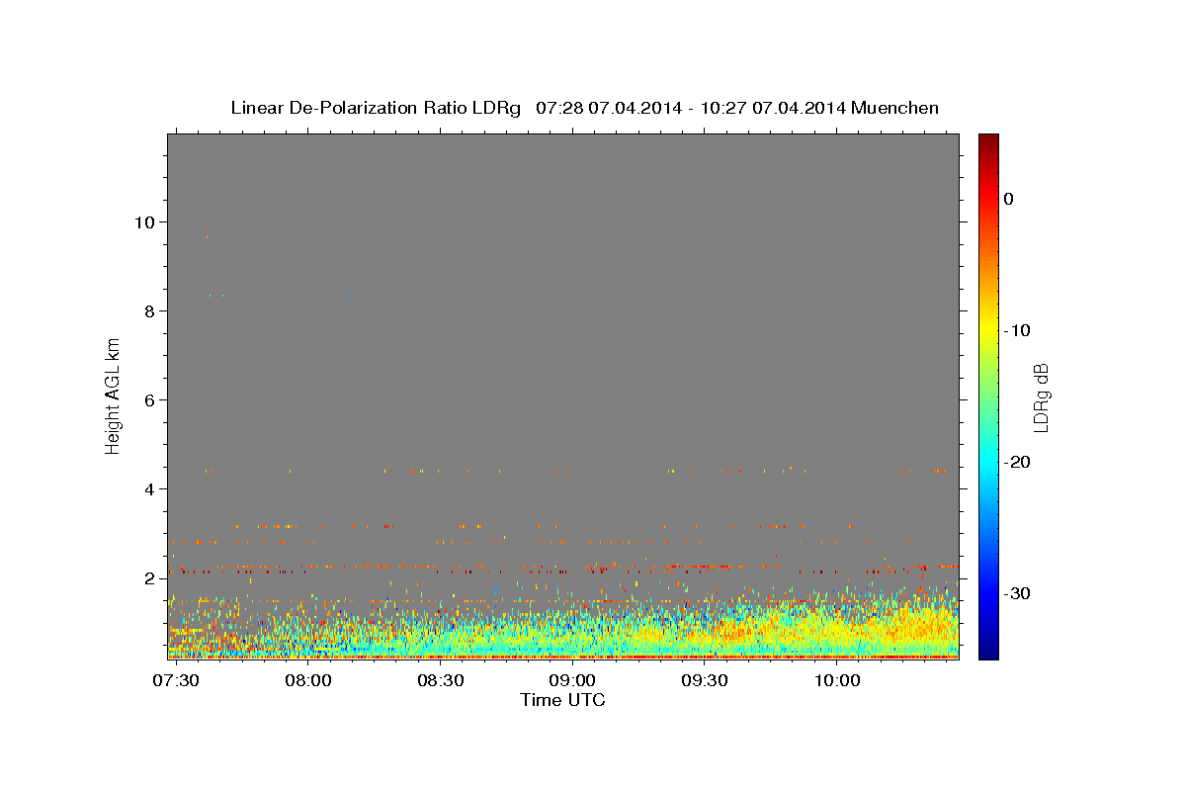Click the dark blue bottom of the colorbar
Image resolution: width=1186 pixels, height=791 pixels.
[988, 651]
